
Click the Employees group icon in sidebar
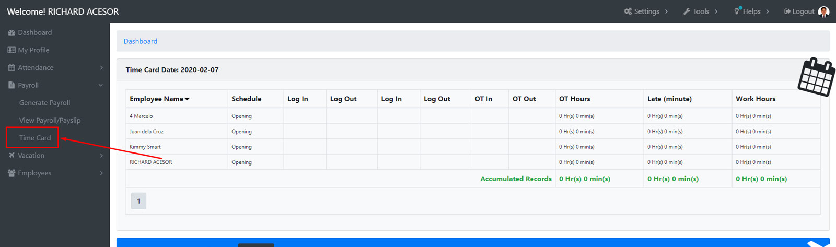coord(11,173)
